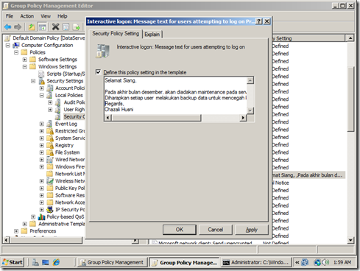This screenshot has width=360, height=271.
Task: Open the File menu
Action: (x=10, y=16)
